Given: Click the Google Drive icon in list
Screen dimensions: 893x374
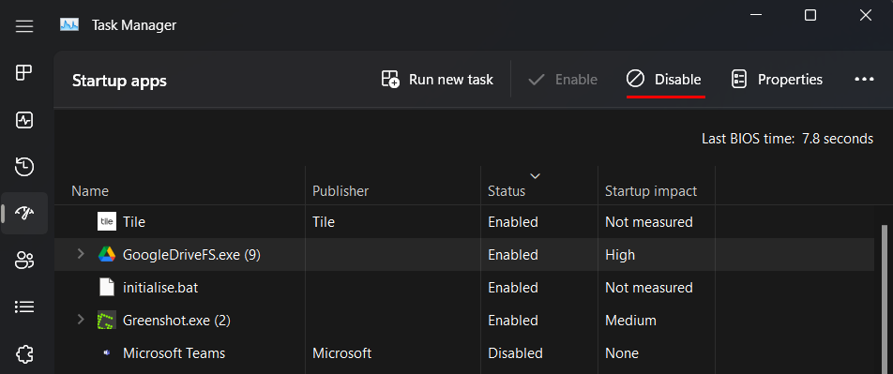Looking at the screenshot, I should click(107, 254).
